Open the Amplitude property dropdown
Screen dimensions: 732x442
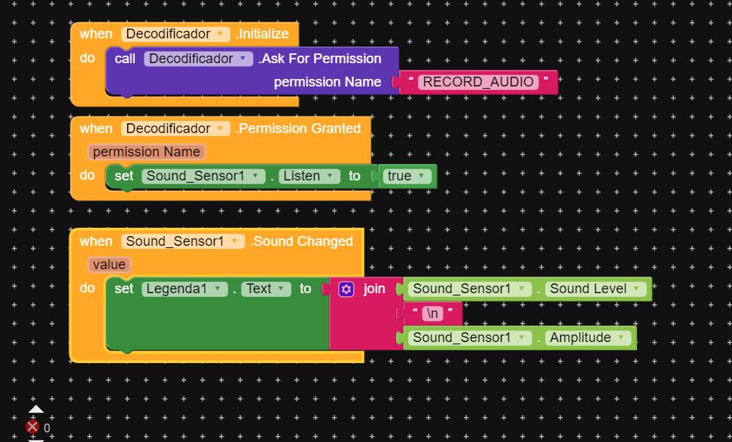tap(587, 338)
